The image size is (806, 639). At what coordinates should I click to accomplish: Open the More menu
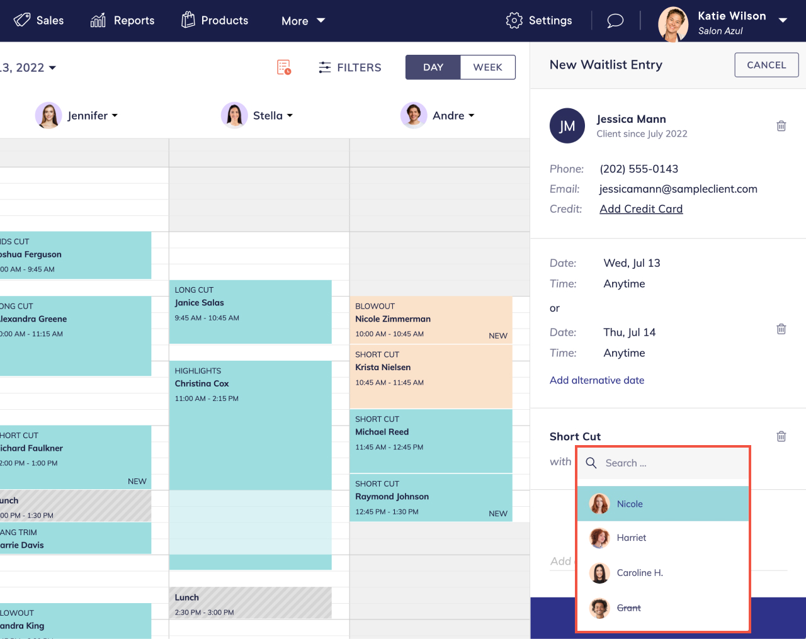pyautogui.click(x=303, y=21)
